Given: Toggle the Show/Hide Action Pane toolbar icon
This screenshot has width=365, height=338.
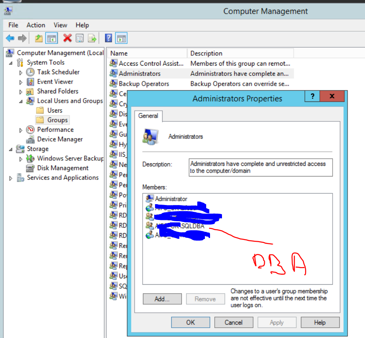Looking at the screenshot, I should pyautogui.click(x=121, y=38).
